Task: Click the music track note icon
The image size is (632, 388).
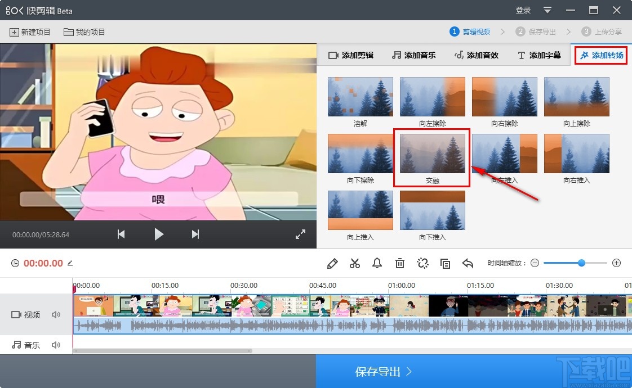Action: click(16, 345)
